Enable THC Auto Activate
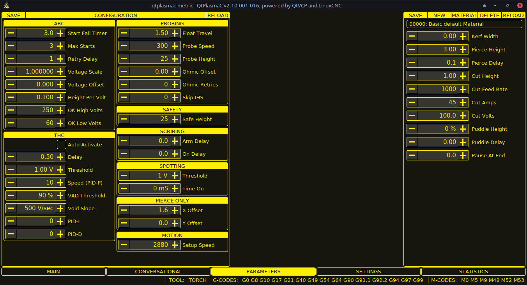Viewport: 527px width, 285px height. tap(61, 144)
